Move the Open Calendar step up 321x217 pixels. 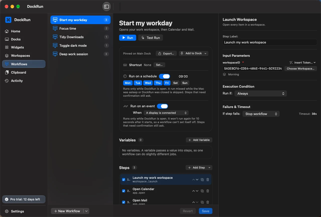[193, 191]
